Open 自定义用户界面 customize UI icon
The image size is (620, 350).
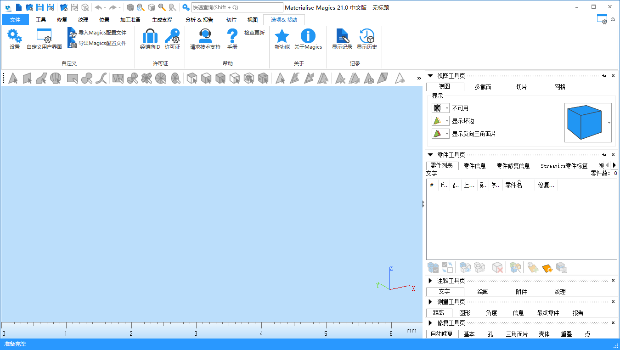[x=44, y=36]
